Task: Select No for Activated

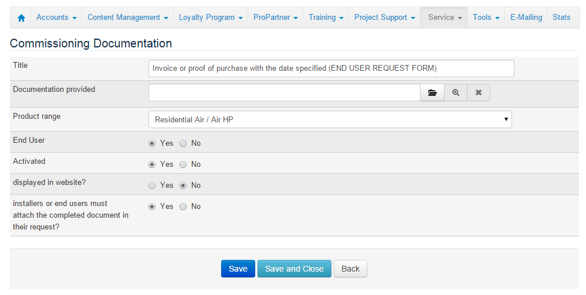Action: tap(183, 164)
